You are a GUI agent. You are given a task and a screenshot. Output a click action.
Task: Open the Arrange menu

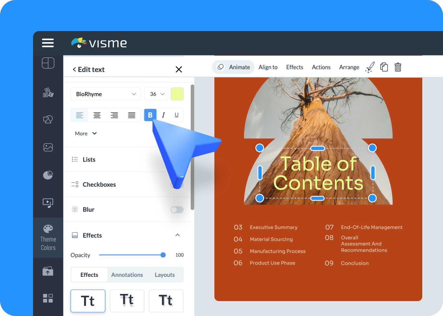349,67
